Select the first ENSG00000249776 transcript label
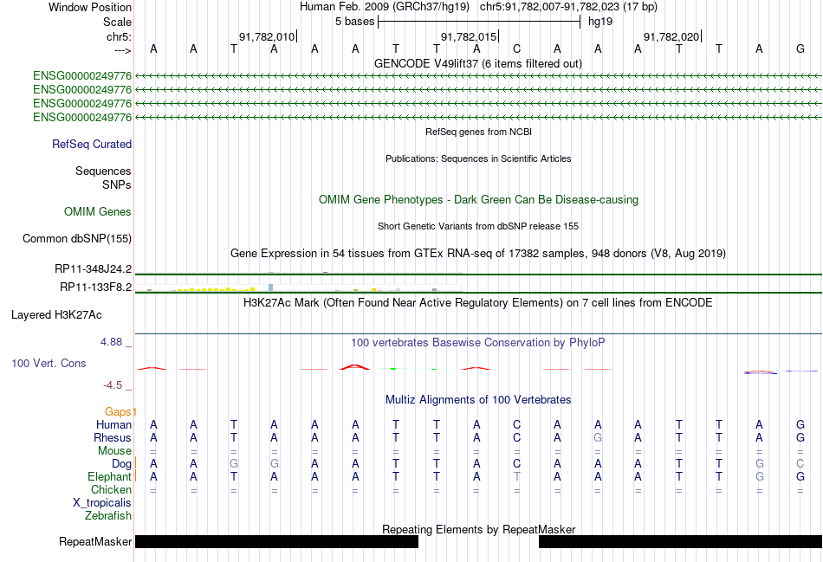 pyautogui.click(x=82, y=76)
